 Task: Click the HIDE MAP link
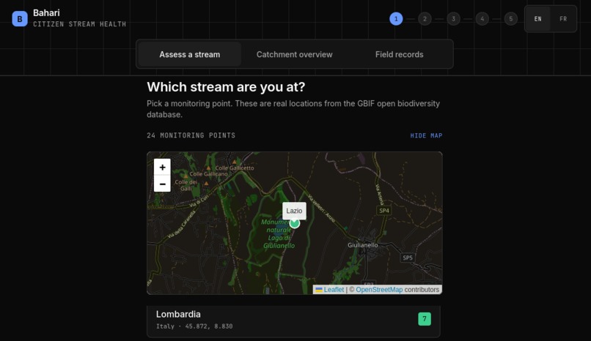click(x=426, y=135)
